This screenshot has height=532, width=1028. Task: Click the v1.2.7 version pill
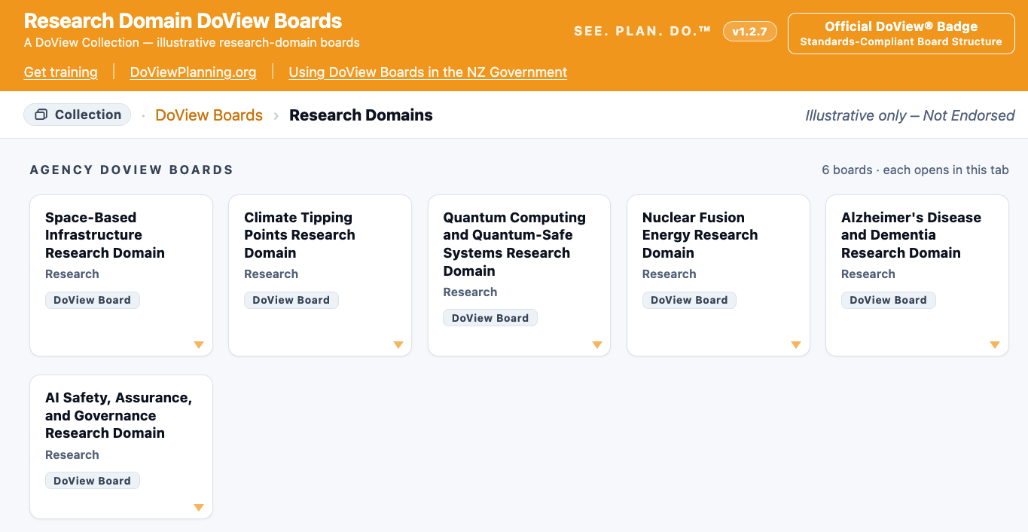[x=749, y=32]
